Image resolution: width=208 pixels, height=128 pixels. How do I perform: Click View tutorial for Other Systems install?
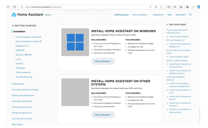103,115
